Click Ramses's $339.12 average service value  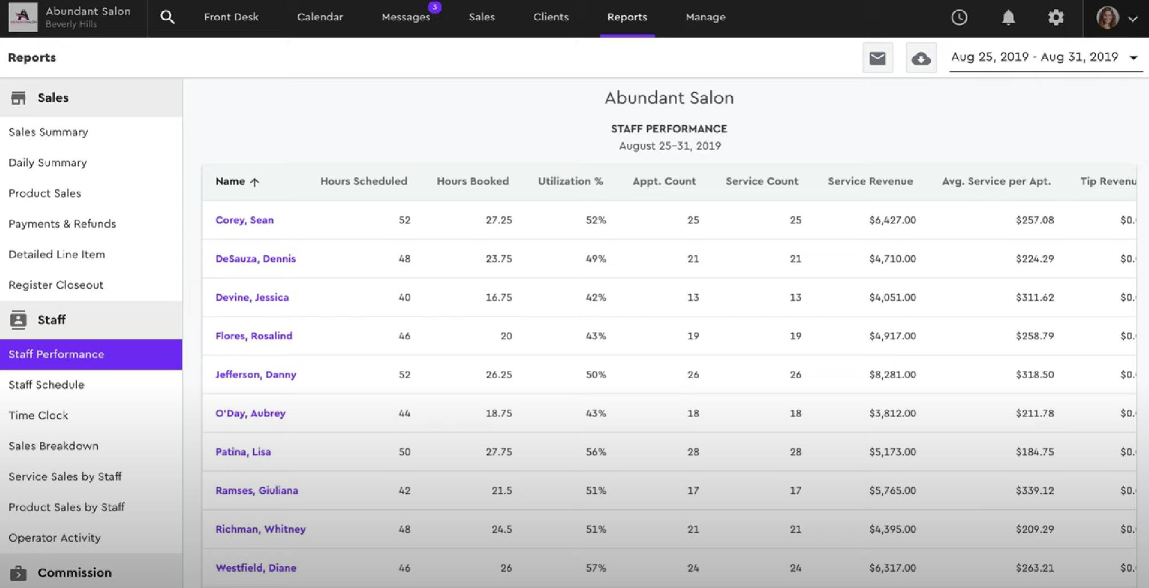pos(1035,490)
